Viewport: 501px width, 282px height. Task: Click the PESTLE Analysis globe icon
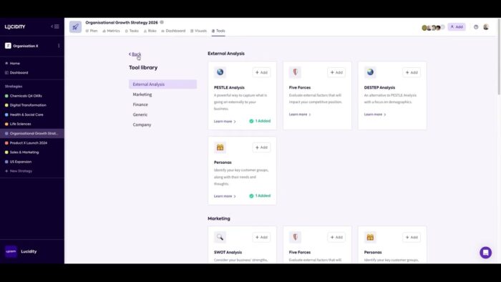pos(220,72)
